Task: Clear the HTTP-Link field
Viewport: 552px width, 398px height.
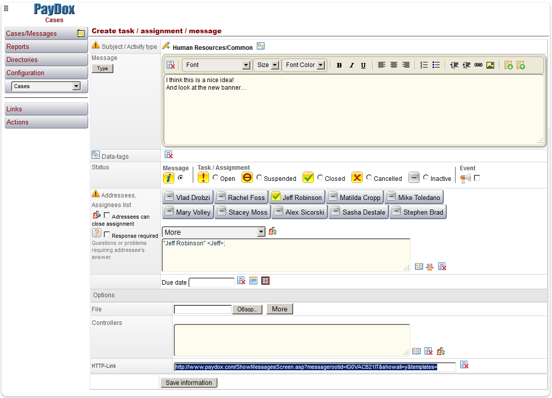Action: pyautogui.click(x=464, y=365)
